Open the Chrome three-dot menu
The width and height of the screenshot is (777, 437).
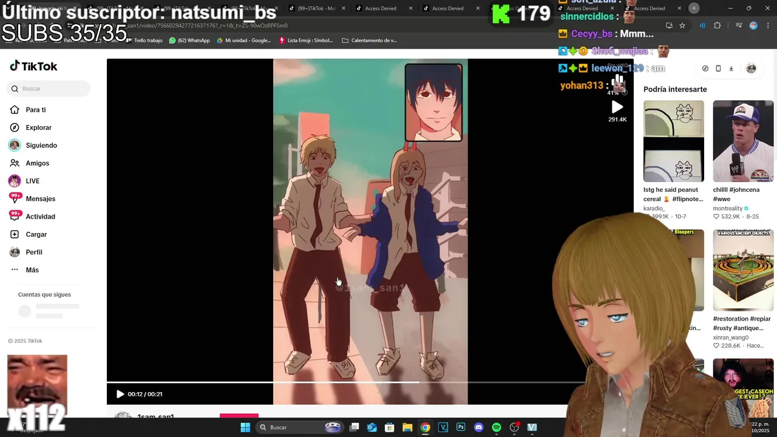pyautogui.click(x=767, y=25)
